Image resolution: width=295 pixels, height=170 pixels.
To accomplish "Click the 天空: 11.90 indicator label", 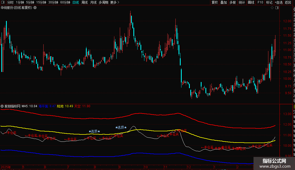I will [82, 106].
